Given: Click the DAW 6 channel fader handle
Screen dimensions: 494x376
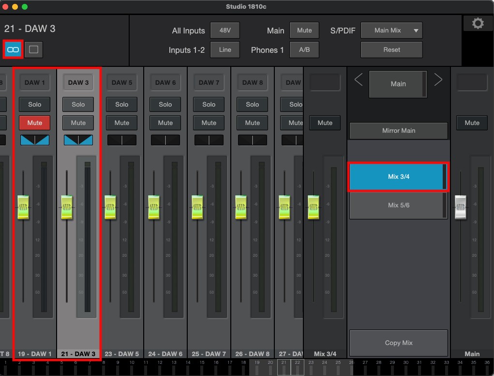Looking at the screenshot, I should click(x=154, y=207).
